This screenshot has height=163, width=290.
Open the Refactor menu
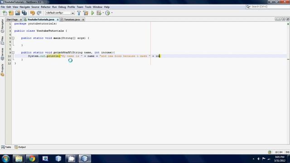46,7
